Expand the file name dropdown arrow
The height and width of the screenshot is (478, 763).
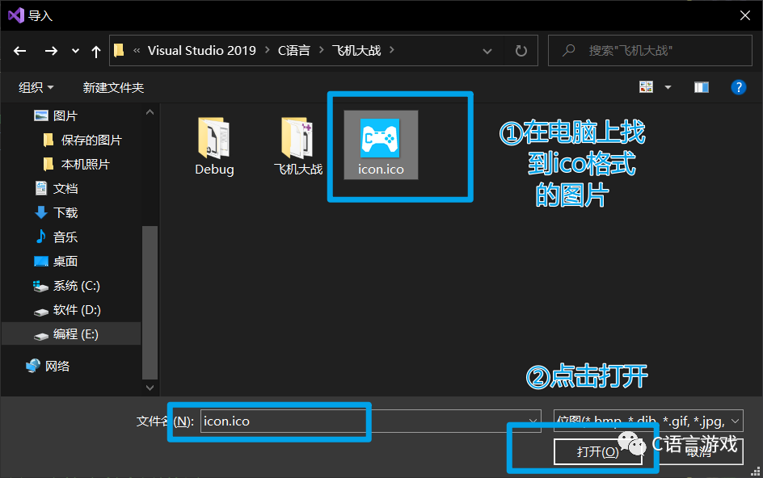point(533,421)
